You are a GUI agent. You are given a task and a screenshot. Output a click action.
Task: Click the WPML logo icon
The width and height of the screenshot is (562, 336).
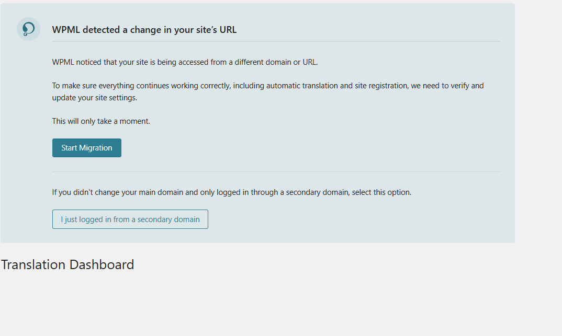[28, 29]
